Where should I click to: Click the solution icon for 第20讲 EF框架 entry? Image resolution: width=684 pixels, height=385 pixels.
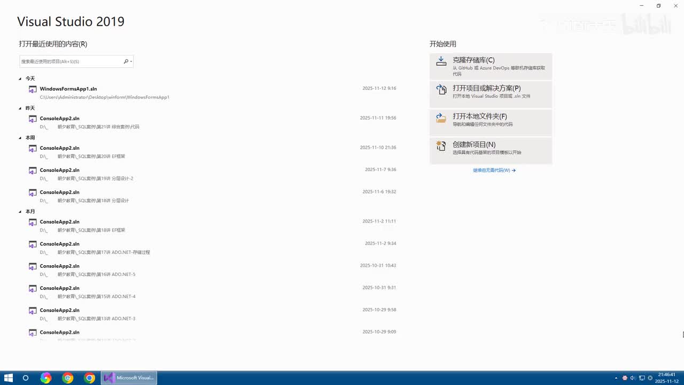[x=33, y=148]
